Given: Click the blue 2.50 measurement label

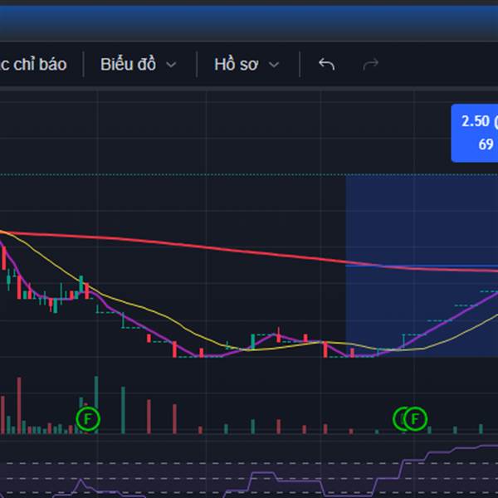Looking at the screenshot, I should tap(475, 133).
